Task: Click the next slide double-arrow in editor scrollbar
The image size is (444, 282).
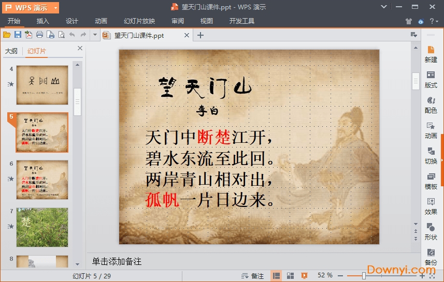Action: [416, 239]
